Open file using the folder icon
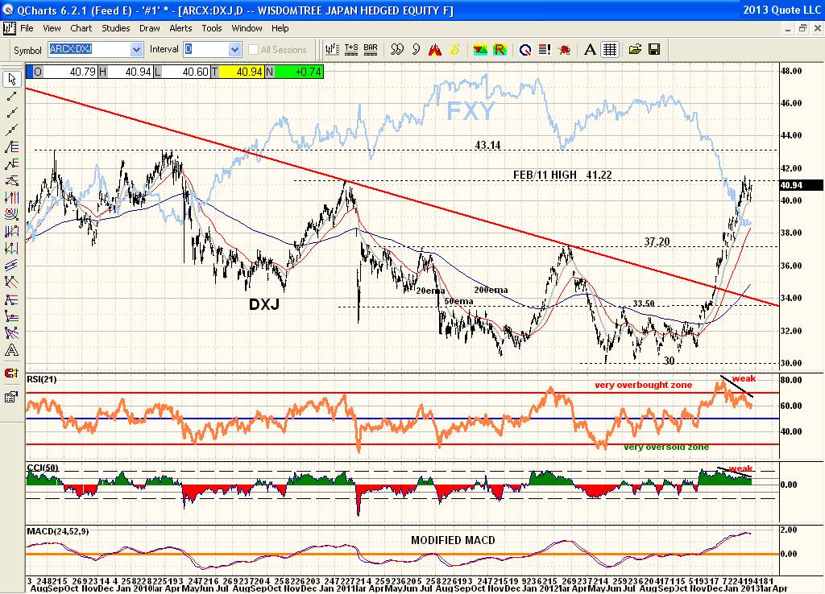Image resolution: width=825 pixels, height=594 pixels. [x=635, y=50]
